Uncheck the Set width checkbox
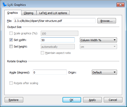Viewport: 127px width, 107px height. tap(11, 40)
